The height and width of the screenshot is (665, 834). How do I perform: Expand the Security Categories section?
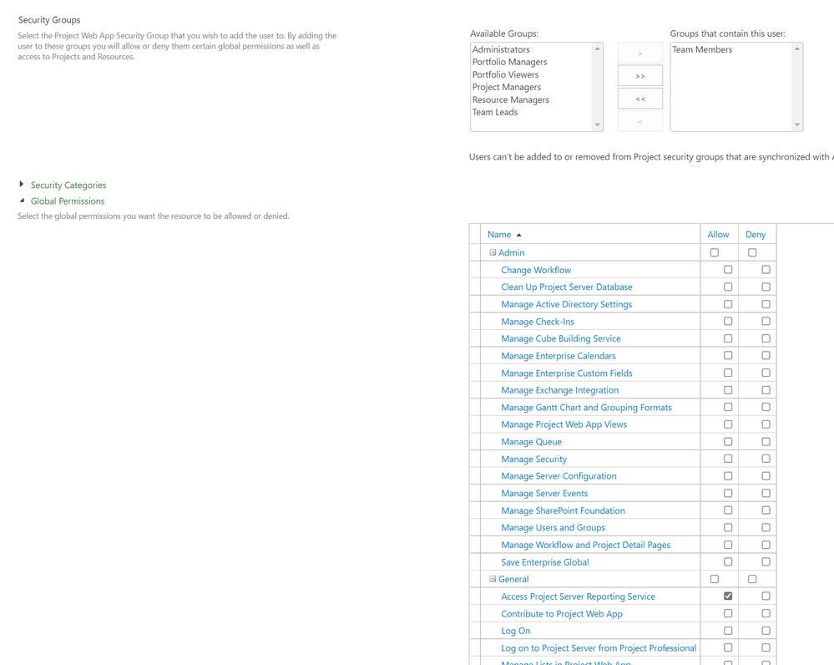coord(68,185)
